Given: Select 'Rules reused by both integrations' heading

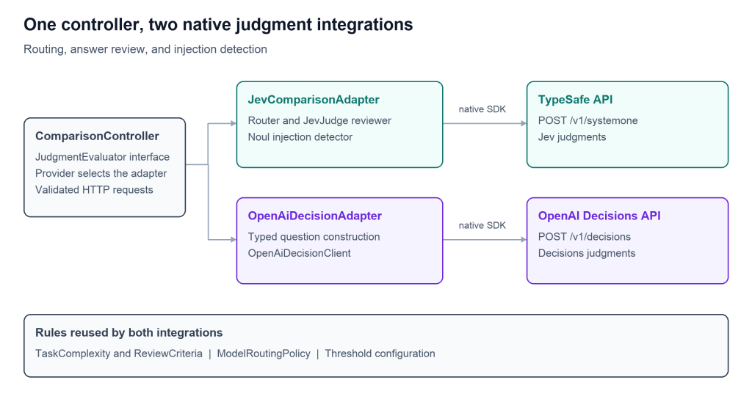Looking at the screenshot, I should click(x=129, y=332).
